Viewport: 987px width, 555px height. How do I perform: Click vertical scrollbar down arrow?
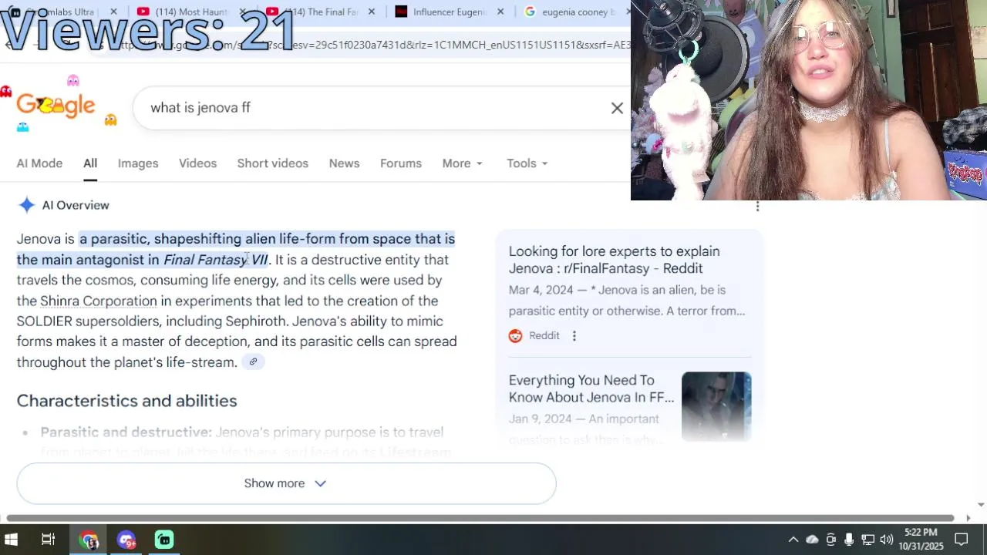(981, 505)
